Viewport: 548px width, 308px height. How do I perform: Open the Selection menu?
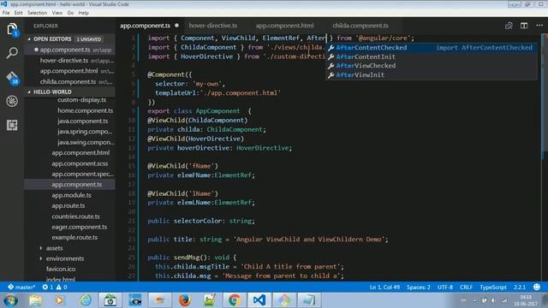(x=37, y=13)
